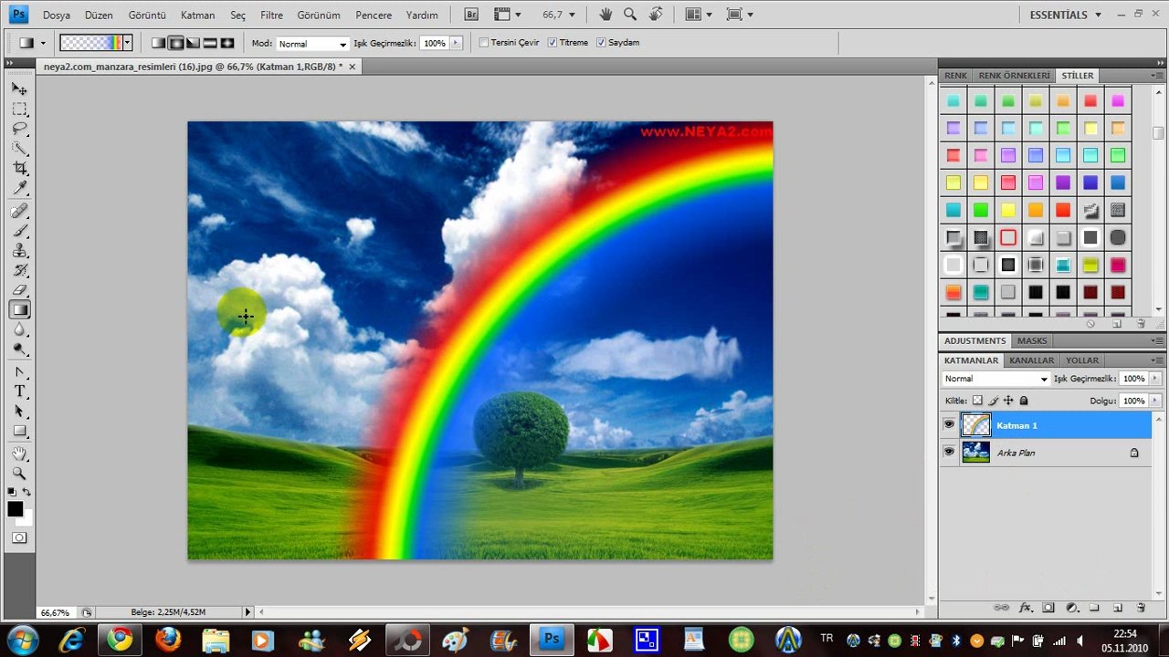
Task: Select the Eyedropper tool
Action: [19, 189]
